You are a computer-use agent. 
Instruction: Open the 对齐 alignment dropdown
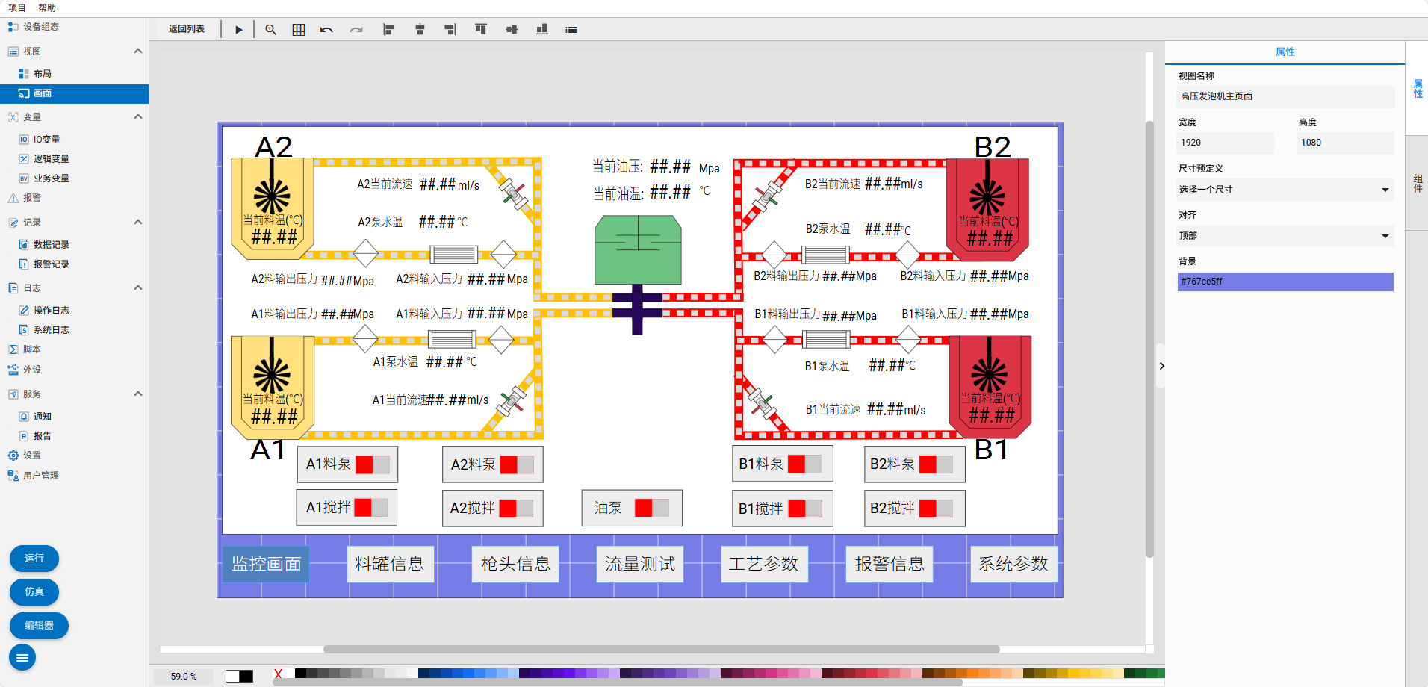[x=1285, y=236]
